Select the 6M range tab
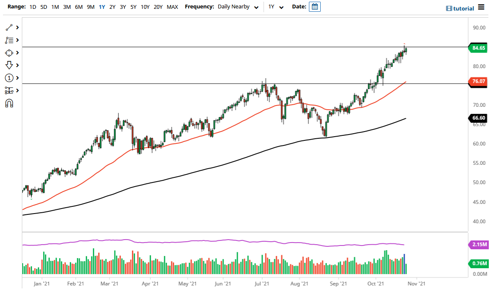The height and width of the screenshot is (293, 493). pos(78,7)
